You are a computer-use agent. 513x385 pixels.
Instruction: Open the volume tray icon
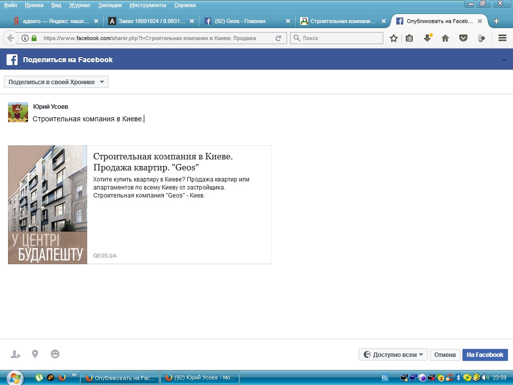click(485, 378)
